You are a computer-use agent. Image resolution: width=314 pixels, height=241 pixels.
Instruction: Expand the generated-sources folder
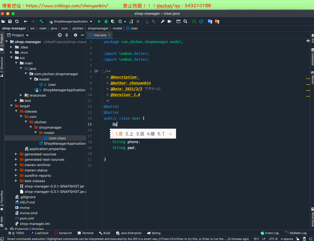(x=16, y=154)
